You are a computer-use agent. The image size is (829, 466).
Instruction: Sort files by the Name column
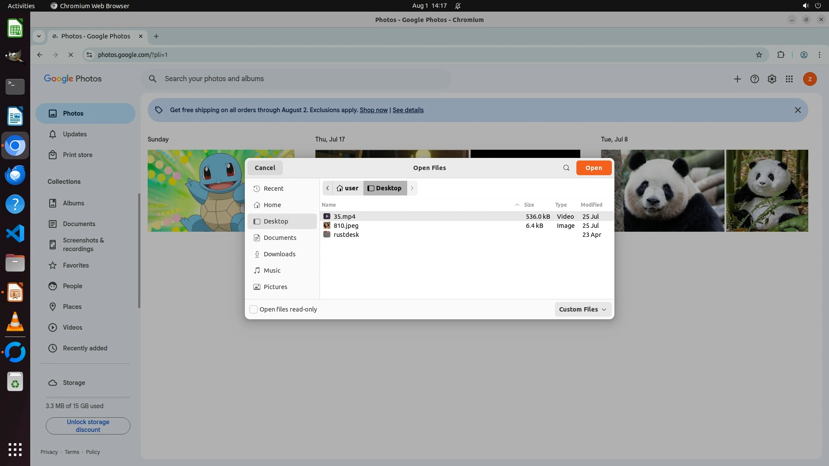pyautogui.click(x=329, y=205)
